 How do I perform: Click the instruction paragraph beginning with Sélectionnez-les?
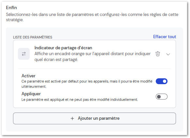(92, 17)
